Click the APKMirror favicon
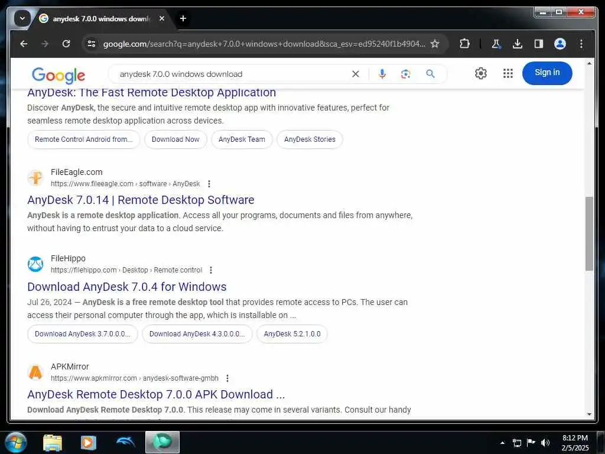This screenshot has width=605, height=454. [x=35, y=372]
